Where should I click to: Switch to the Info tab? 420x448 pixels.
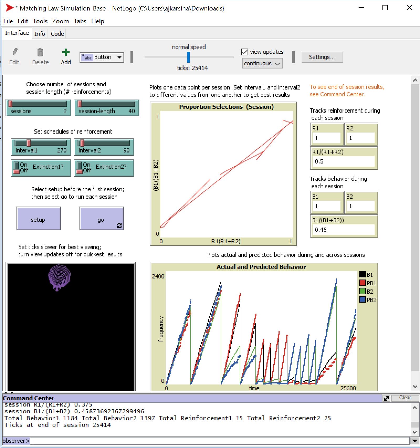(x=39, y=34)
